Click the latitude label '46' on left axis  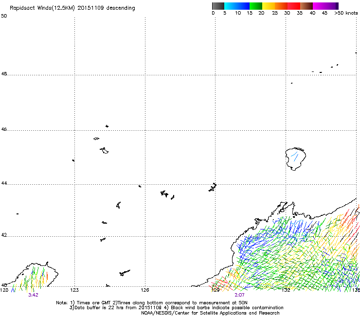(4, 129)
